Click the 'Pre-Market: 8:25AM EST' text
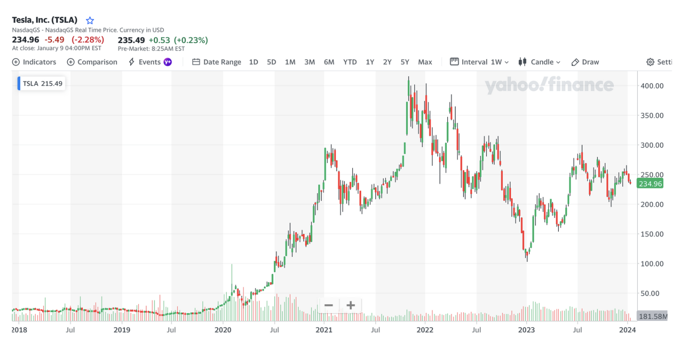 [151, 49]
